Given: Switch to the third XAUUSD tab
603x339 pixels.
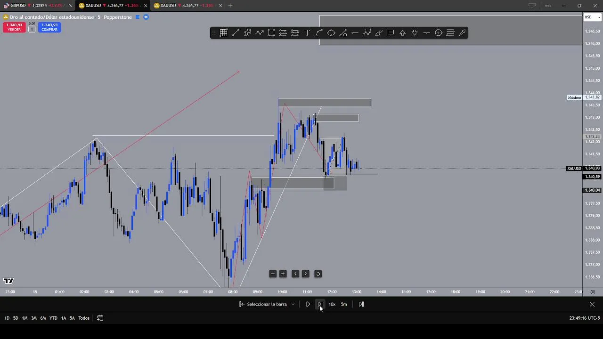Looking at the screenshot, I should coord(188,6).
